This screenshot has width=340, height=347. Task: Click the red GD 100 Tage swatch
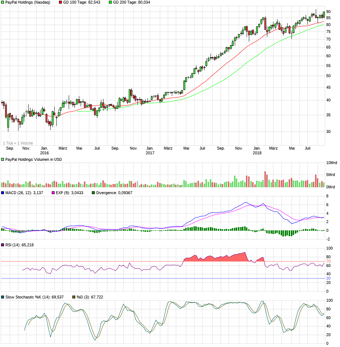pos(60,3)
